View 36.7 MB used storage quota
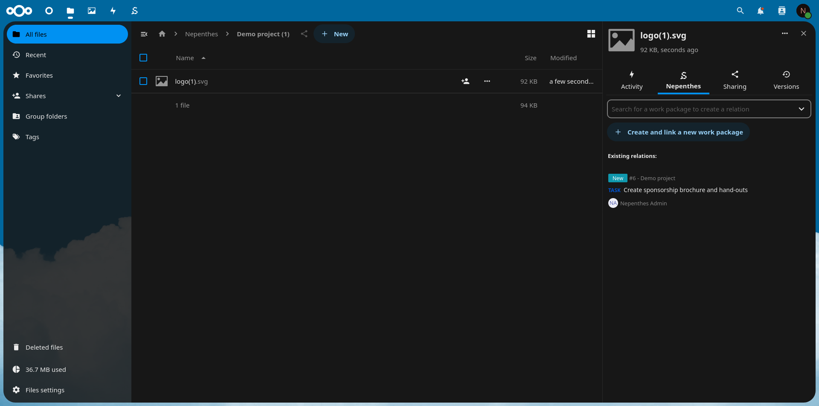819x406 pixels. click(67, 369)
